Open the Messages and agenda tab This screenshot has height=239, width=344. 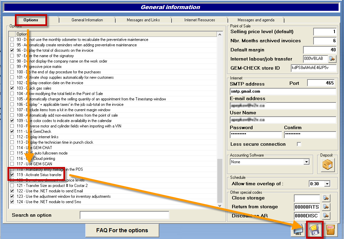(x=256, y=20)
